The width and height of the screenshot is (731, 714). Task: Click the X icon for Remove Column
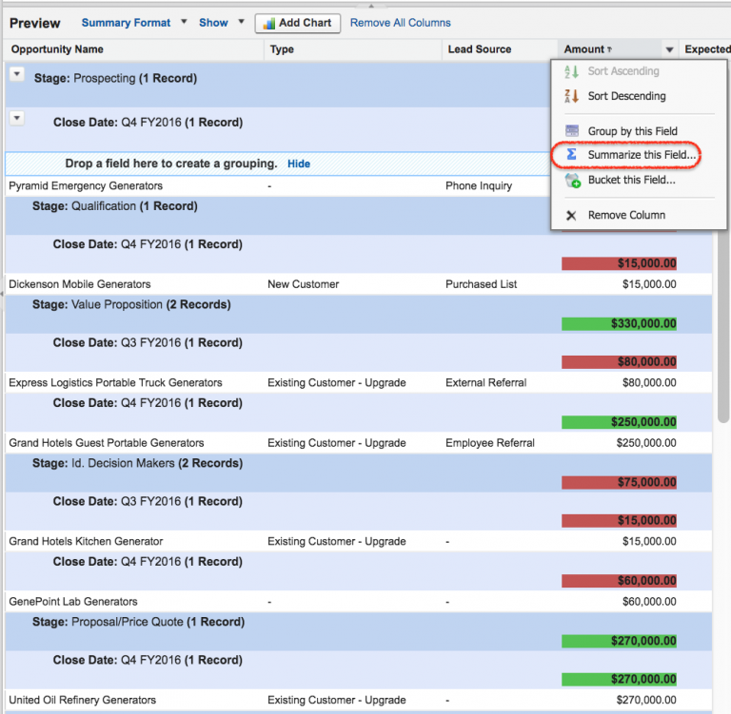pos(572,215)
